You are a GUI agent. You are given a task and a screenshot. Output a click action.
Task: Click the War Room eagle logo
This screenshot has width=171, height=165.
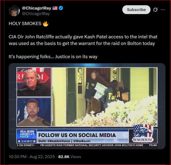[x=143, y=134]
